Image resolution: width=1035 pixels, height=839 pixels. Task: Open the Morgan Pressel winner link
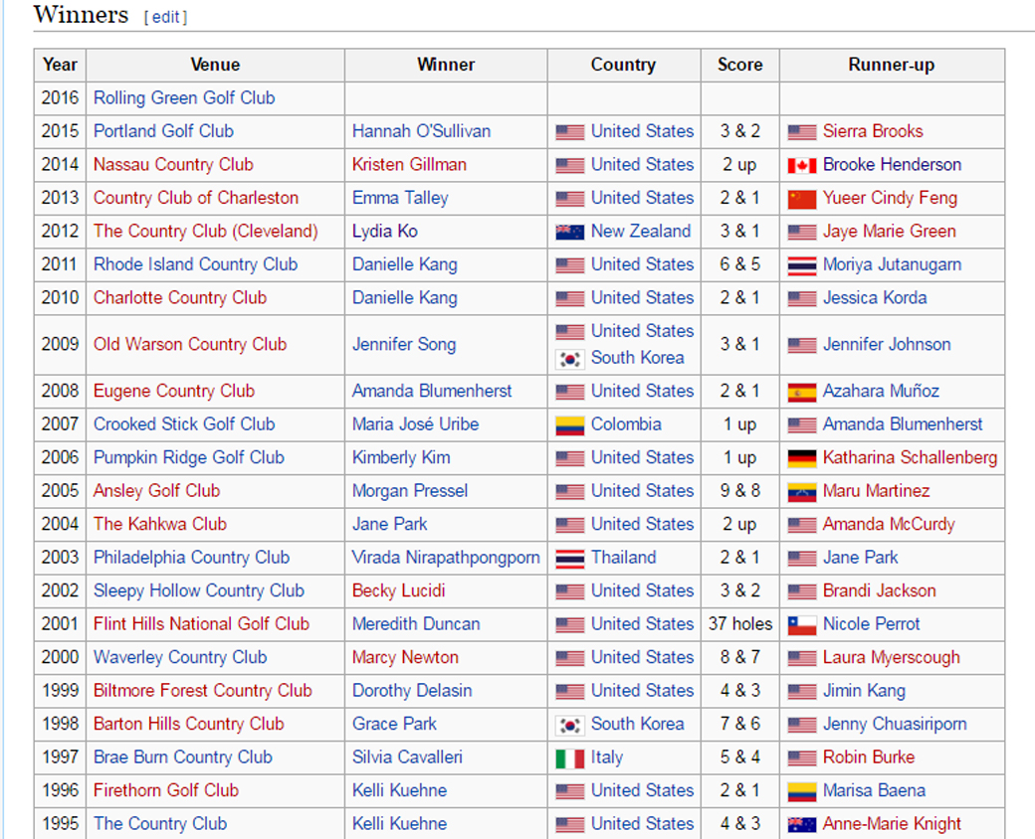point(410,491)
